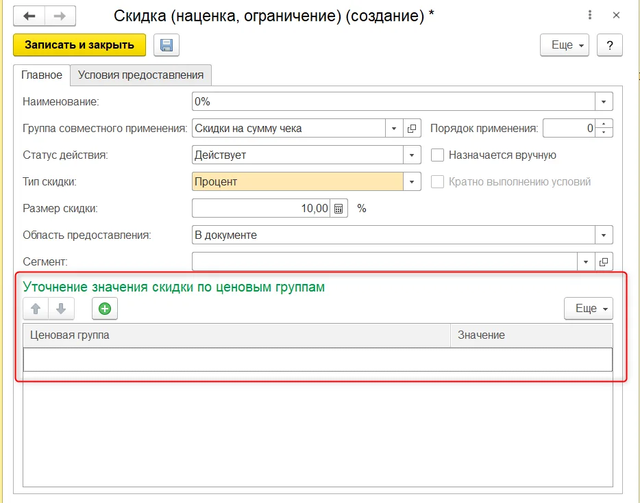The width and height of the screenshot is (640, 503).
Task: Expand the Область предоставления dropdown
Action: click(604, 235)
